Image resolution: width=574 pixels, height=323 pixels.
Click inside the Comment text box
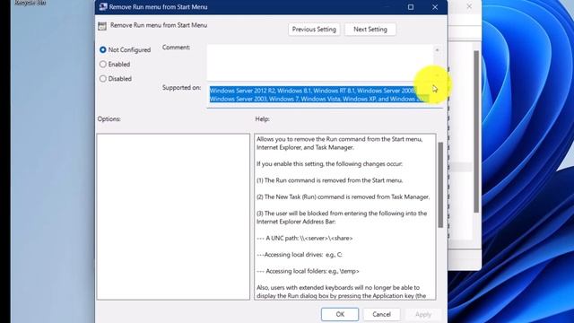point(319,62)
